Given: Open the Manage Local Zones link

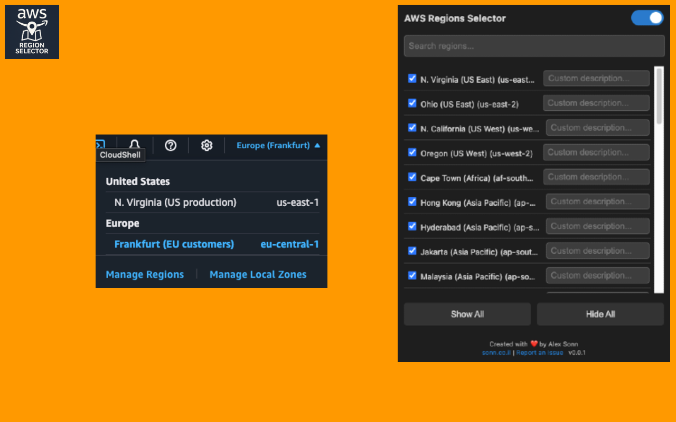Looking at the screenshot, I should click(258, 274).
